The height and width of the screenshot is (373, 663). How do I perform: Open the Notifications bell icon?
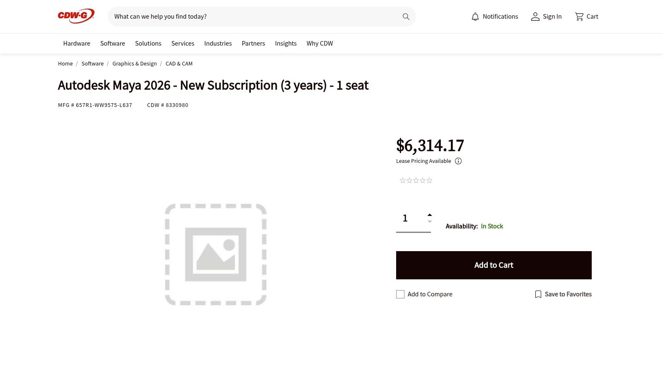click(475, 17)
